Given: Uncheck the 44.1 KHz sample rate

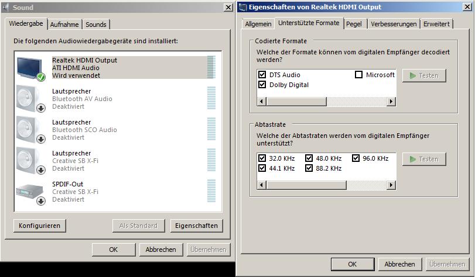Looking at the screenshot, I should click(x=262, y=168).
